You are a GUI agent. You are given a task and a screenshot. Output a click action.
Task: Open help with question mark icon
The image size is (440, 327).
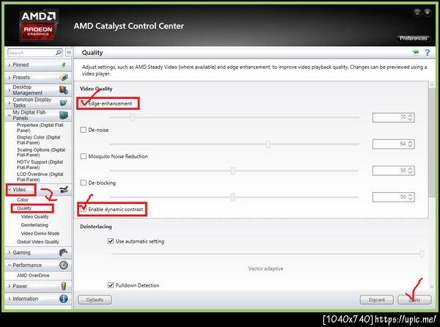coord(427,53)
